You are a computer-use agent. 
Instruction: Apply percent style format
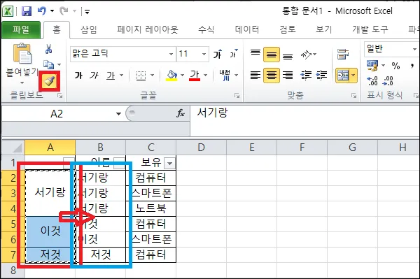395,66
